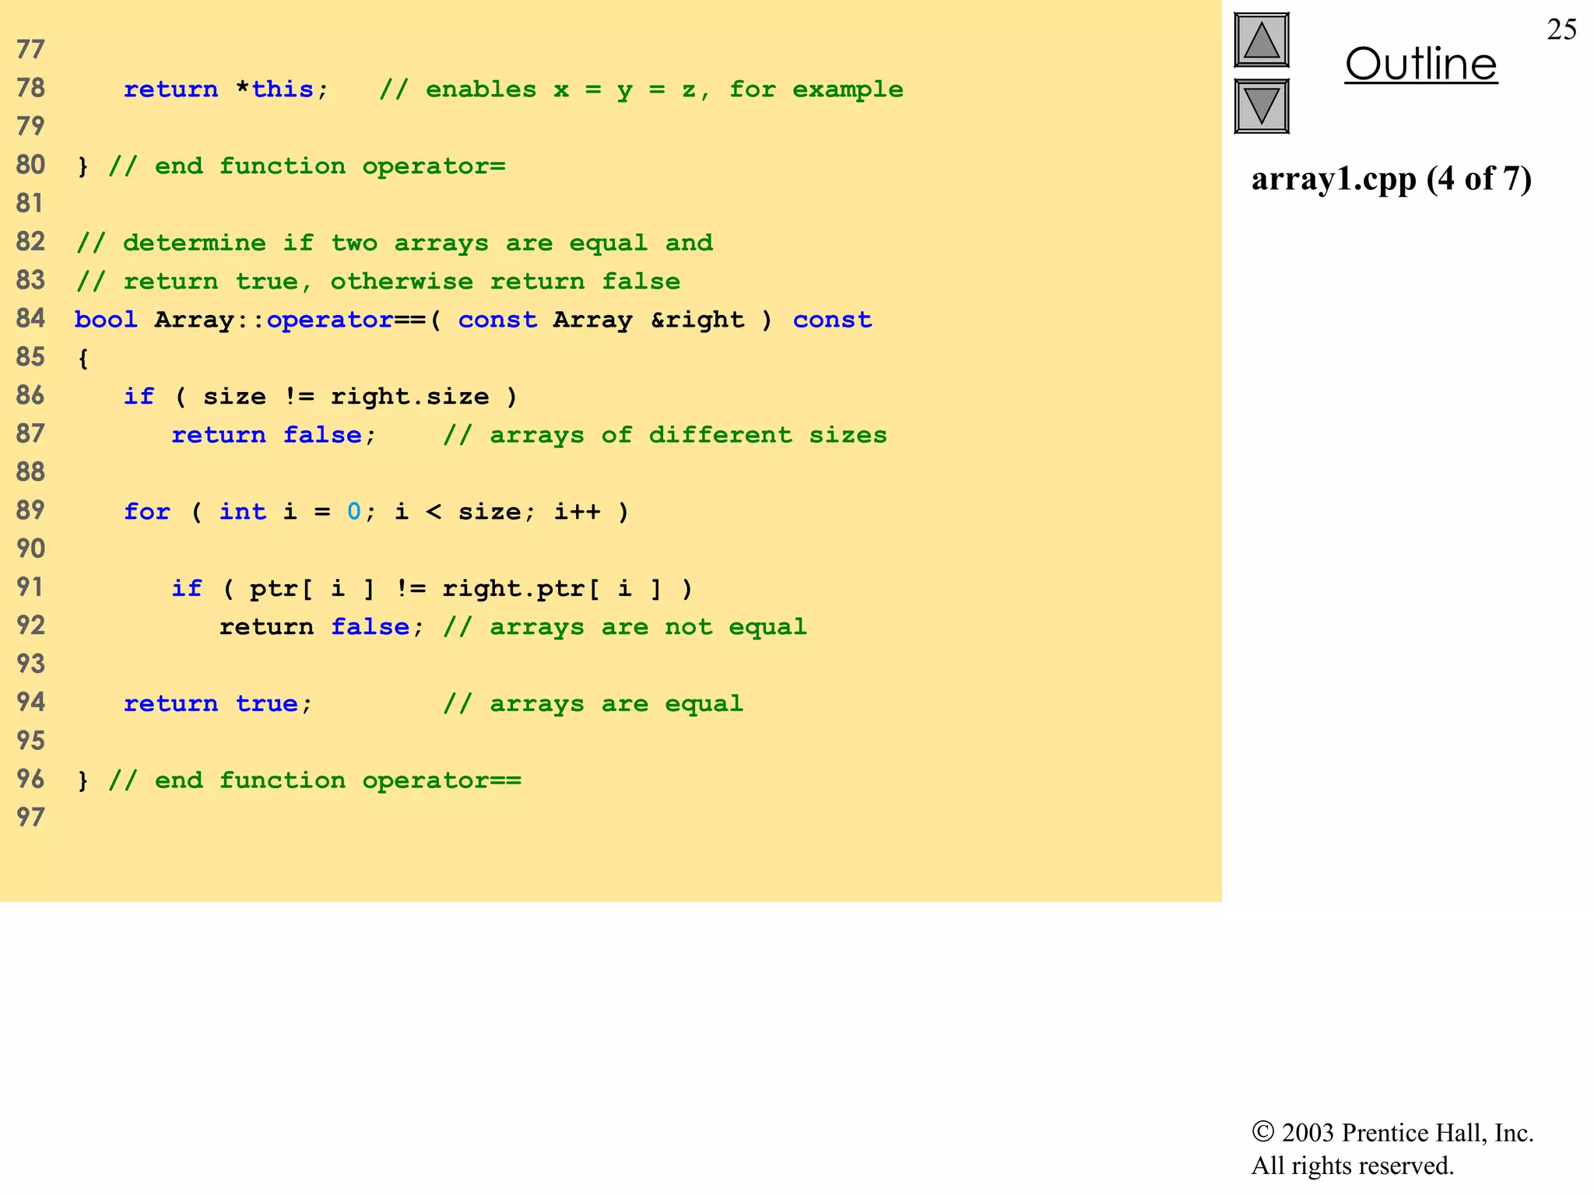The height and width of the screenshot is (1195, 1594).
Task: Click 'return false;' on line 87
Action: [x=274, y=434]
